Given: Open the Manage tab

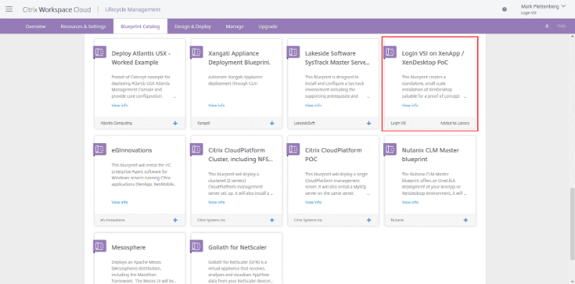Looking at the screenshot, I should click(x=235, y=27).
